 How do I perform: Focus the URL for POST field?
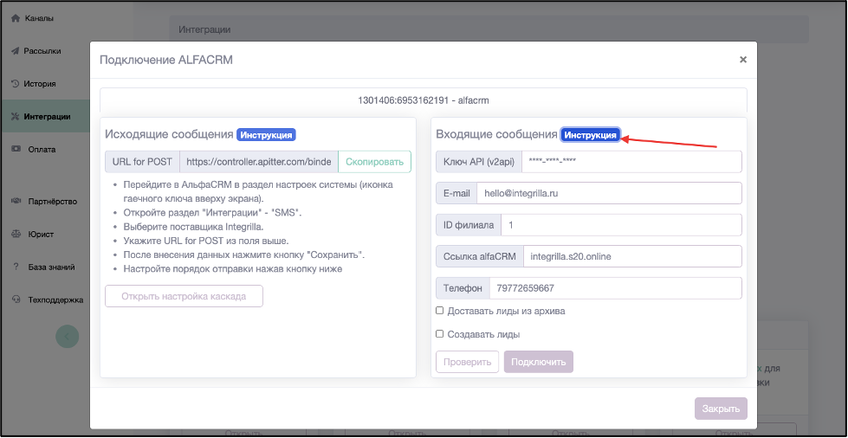coord(258,162)
